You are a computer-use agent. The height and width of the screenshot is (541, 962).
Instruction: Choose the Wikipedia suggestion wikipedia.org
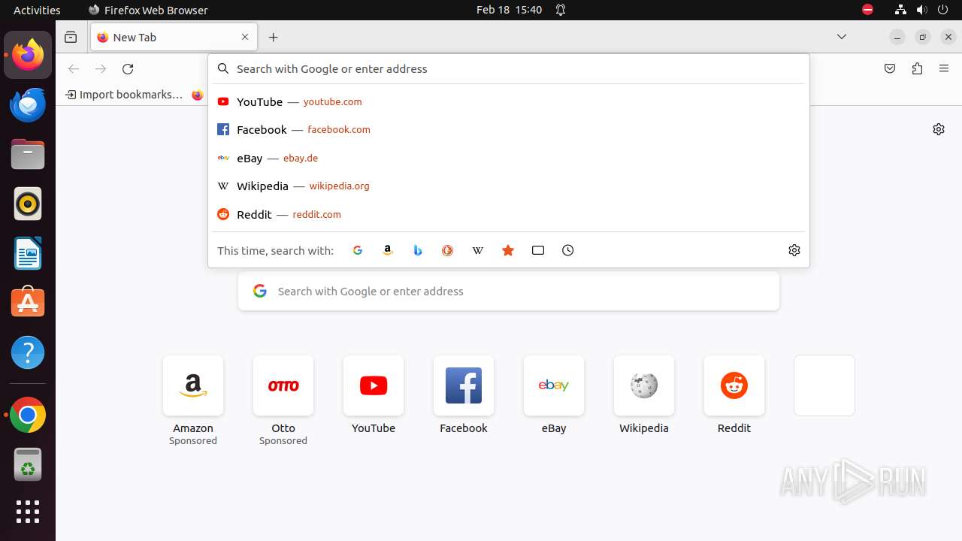pos(508,186)
